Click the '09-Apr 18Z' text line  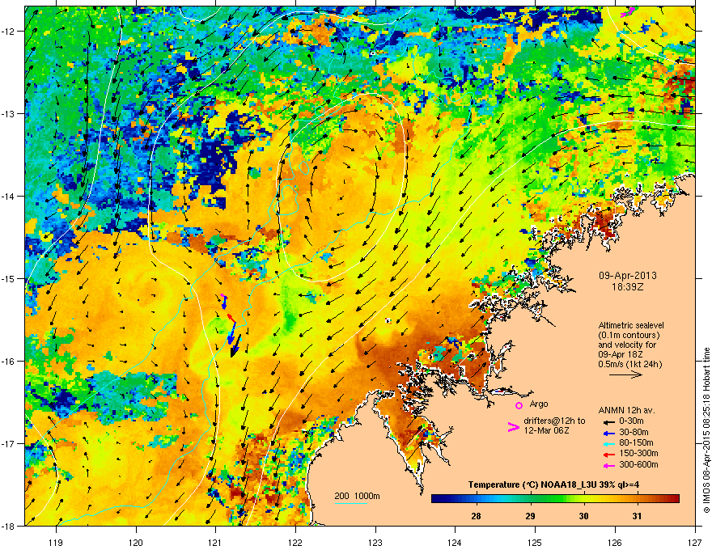click(621, 355)
